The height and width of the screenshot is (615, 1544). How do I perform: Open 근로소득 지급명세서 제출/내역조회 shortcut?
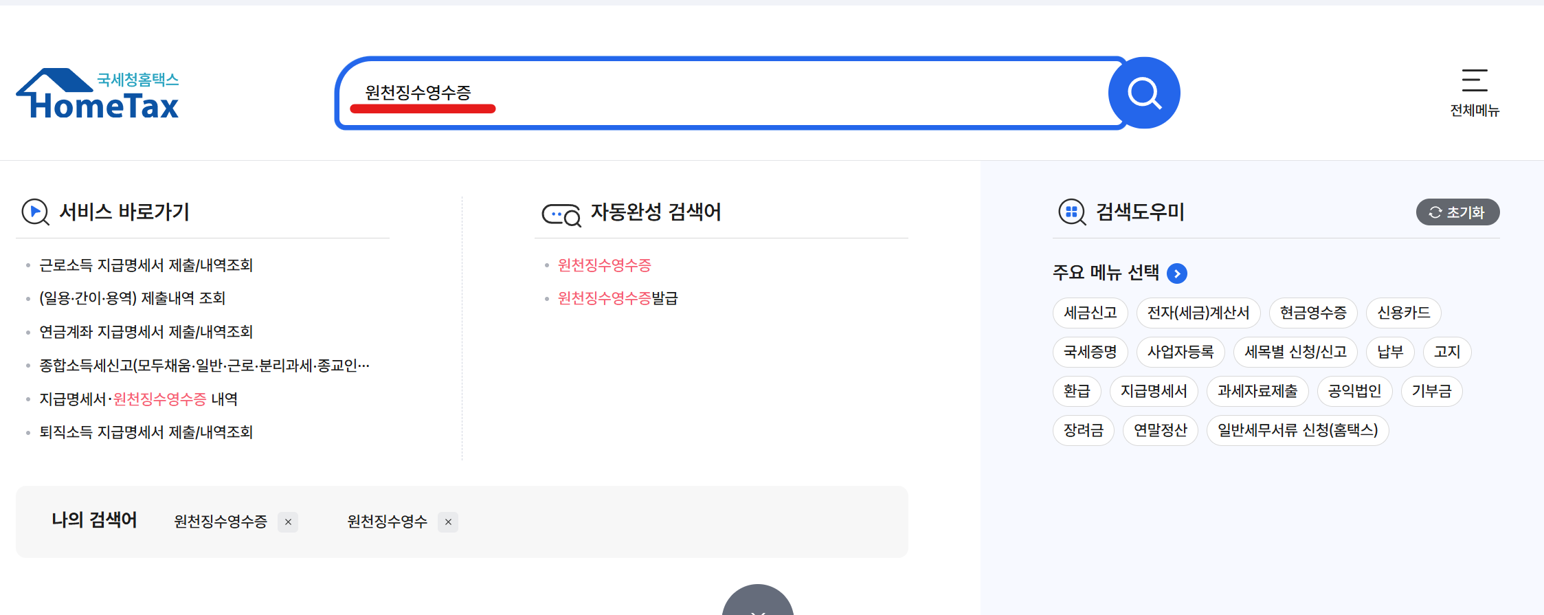pos(146,265)
